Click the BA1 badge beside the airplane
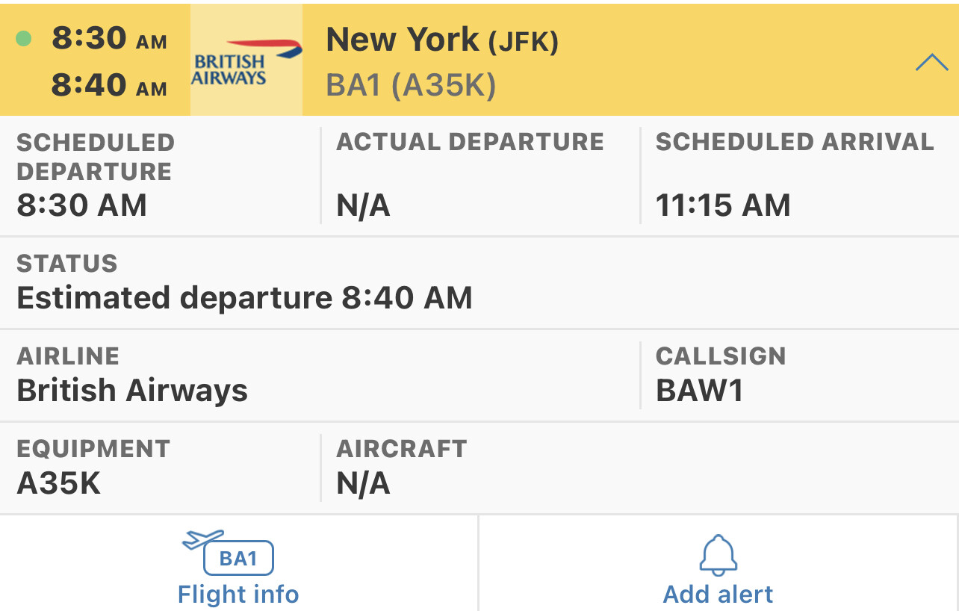959x611 pixels. (239, 558)
